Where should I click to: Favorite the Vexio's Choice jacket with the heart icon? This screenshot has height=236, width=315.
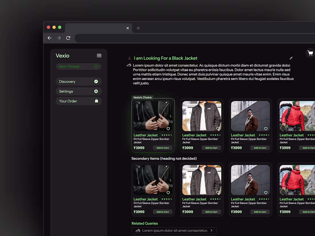pyautogui.click(x=168, y=129)
